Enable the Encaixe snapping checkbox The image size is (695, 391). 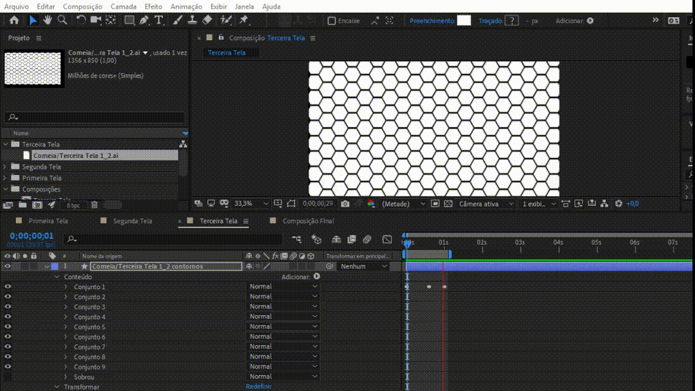(x=332, y=21)
